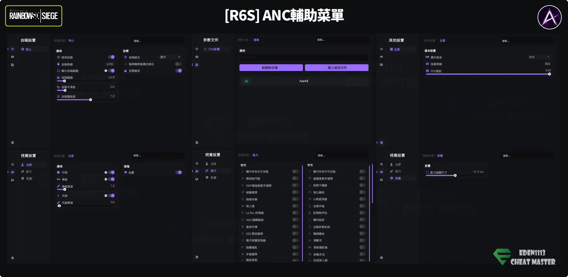Screen dimensions: 568x277
Task: Open the gear settings next to 顯示自瞄範圍
Action: click(x=106, y=71)
